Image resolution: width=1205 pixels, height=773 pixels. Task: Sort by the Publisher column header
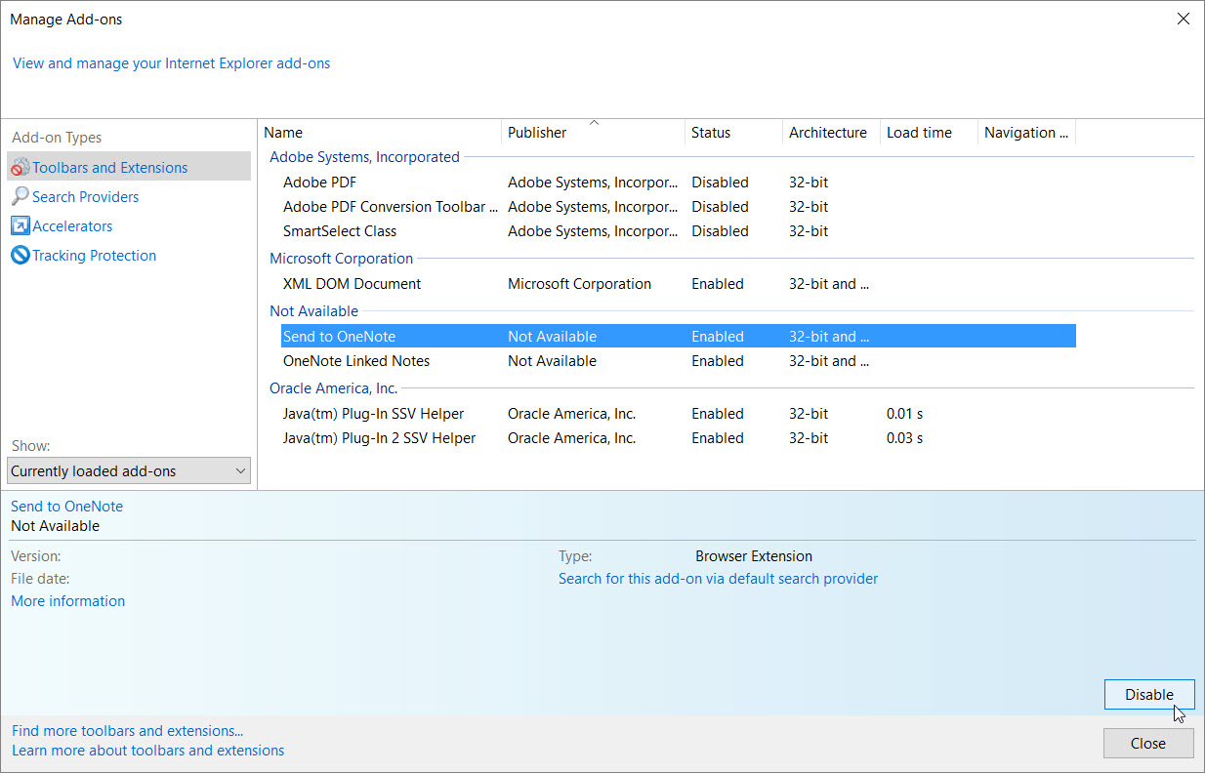[593, 133]
